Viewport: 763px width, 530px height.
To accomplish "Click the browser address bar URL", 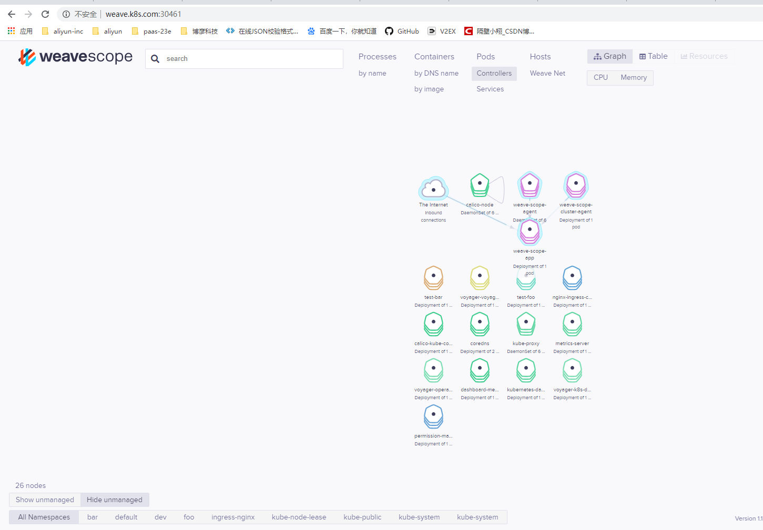I will tap(144, 14).
